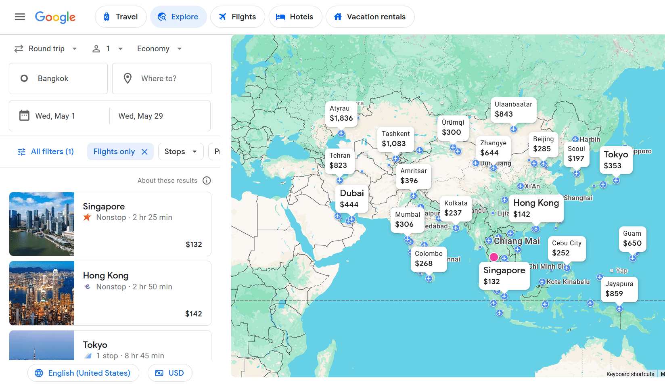Image resolution: width=665 pixels, height=385 pixels.
Task: Open the navigation hamburger menu
Action: pos(20,17)
